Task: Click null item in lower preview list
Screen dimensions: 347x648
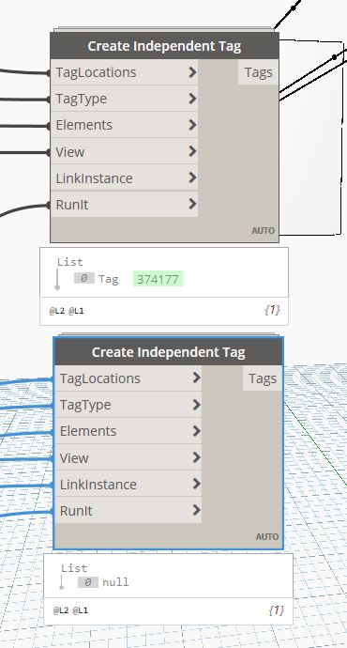Action: pyautogui.click(x=115, y=582)
